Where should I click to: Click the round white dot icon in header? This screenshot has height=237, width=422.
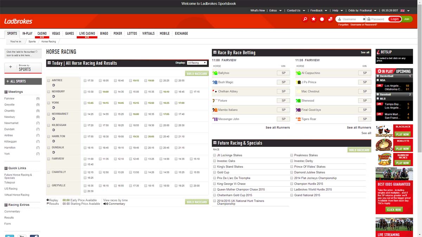point(322,19)
